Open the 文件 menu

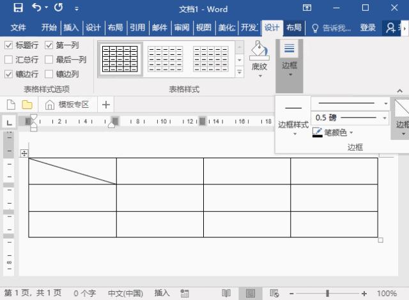[19, 27]
